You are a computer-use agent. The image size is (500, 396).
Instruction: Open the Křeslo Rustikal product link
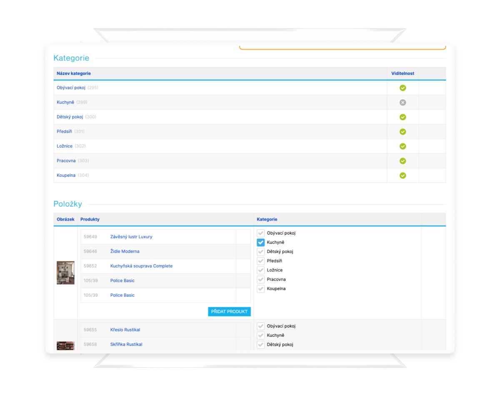(125, 330)
